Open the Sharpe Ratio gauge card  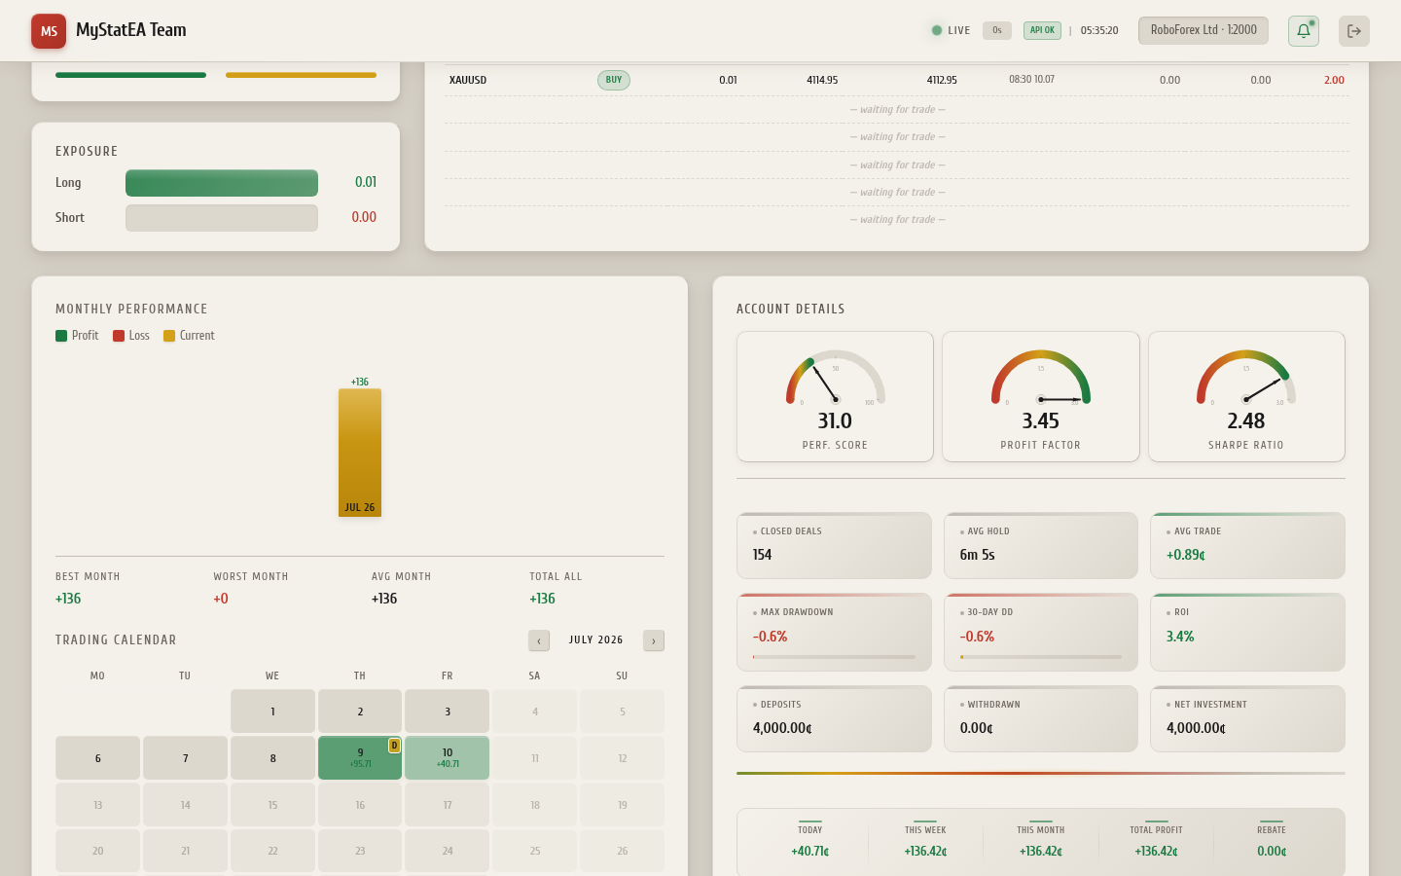pos(1246,396)
